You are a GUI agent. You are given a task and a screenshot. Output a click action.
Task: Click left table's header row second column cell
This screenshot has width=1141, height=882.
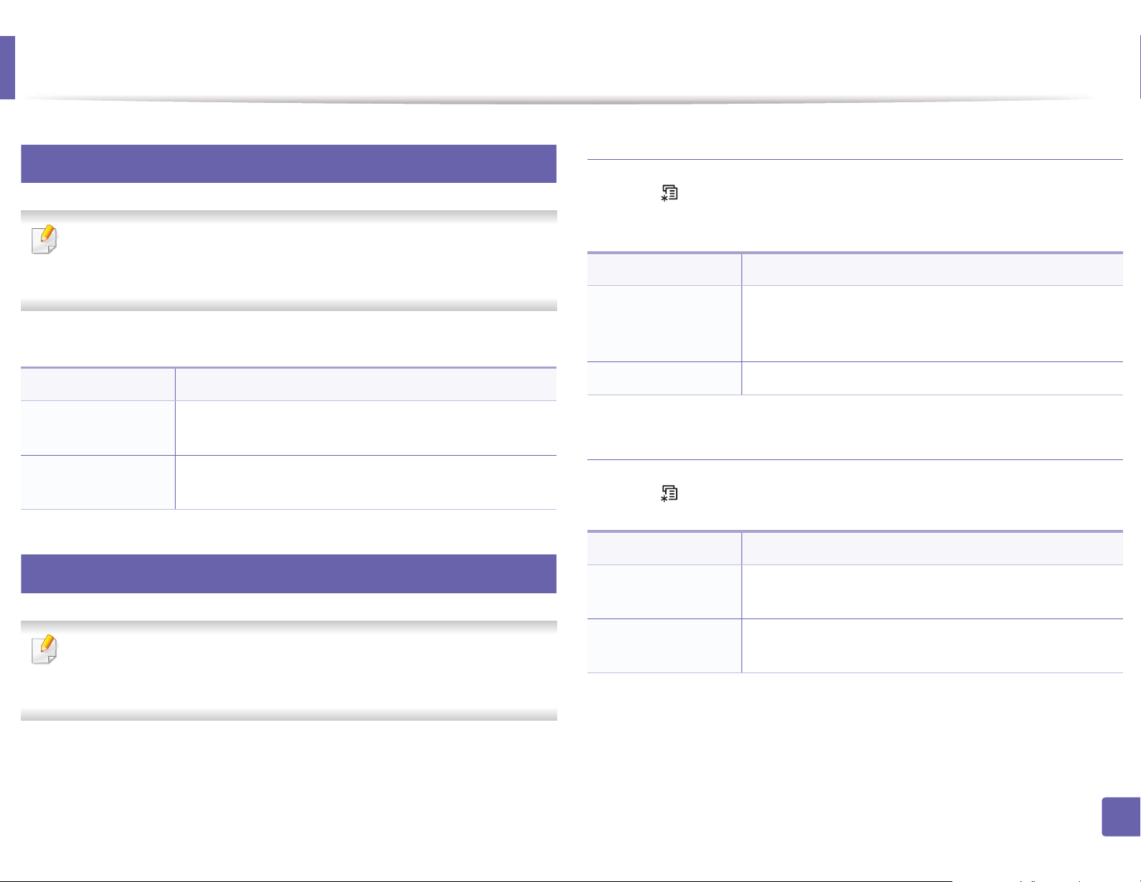[x=366, y=384]
